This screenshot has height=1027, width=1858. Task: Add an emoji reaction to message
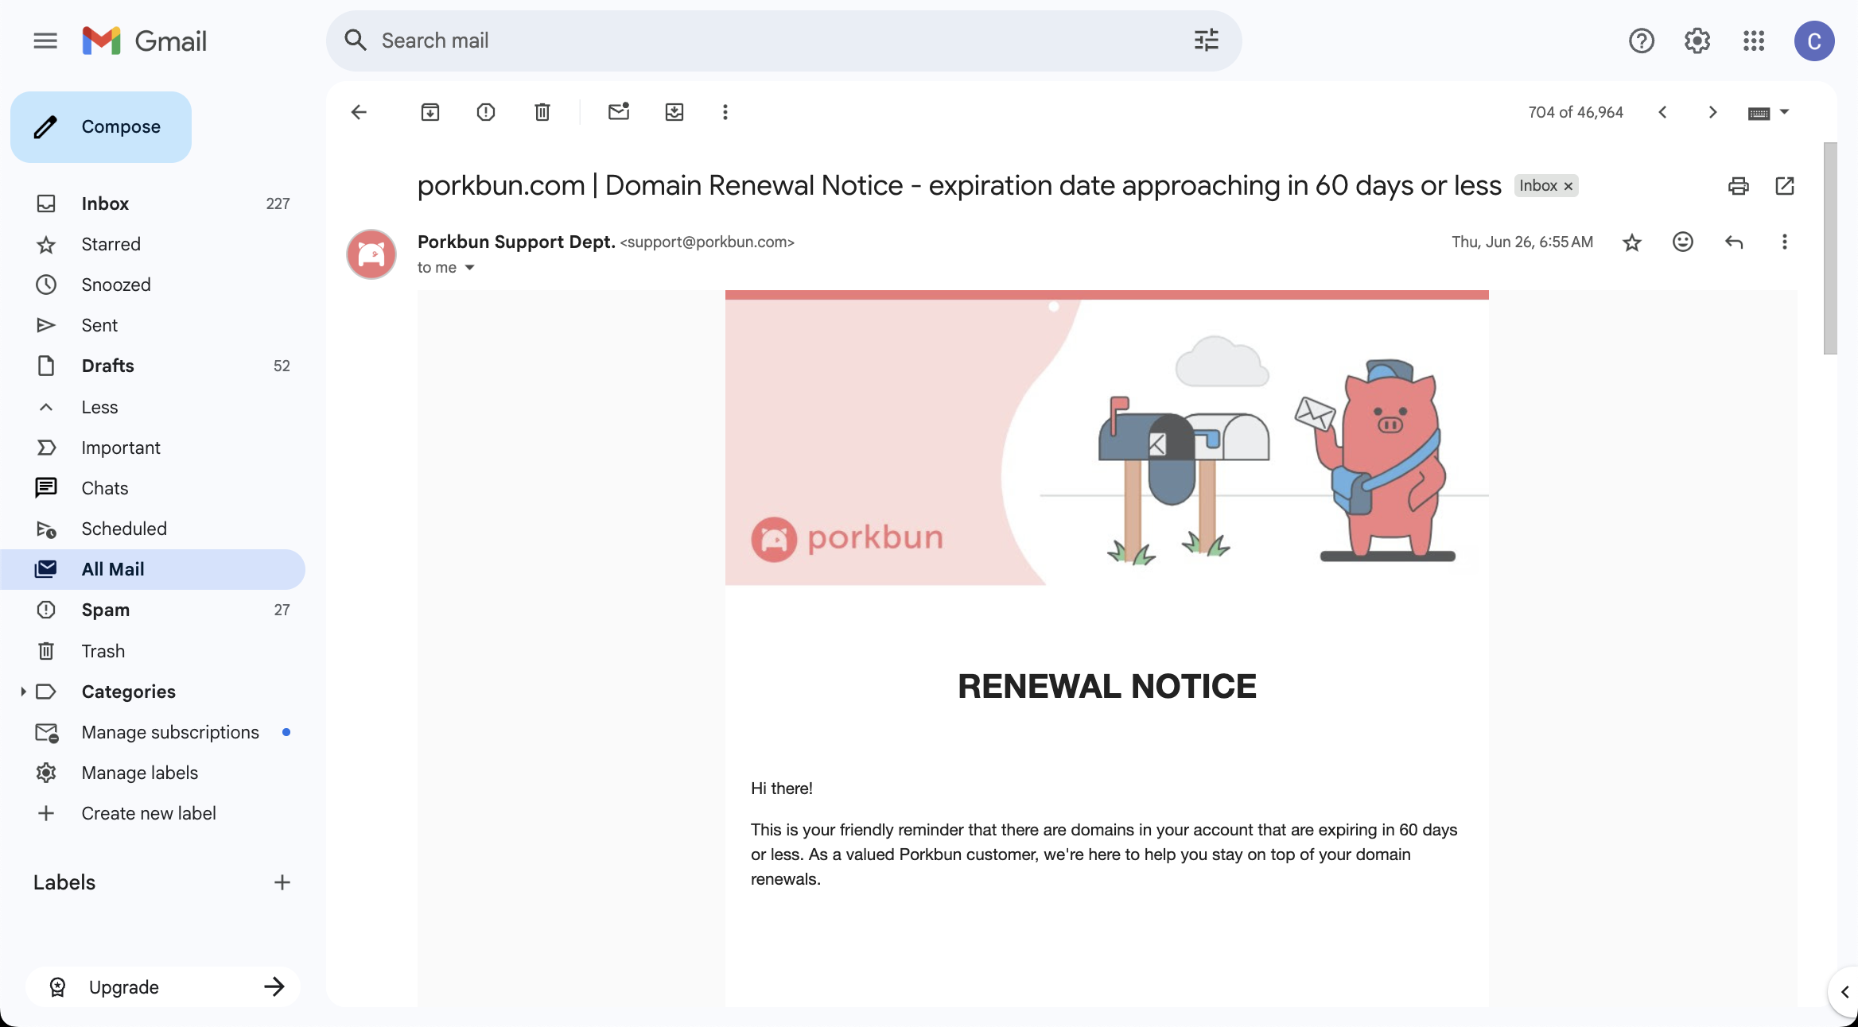[x=1682, y=242]
